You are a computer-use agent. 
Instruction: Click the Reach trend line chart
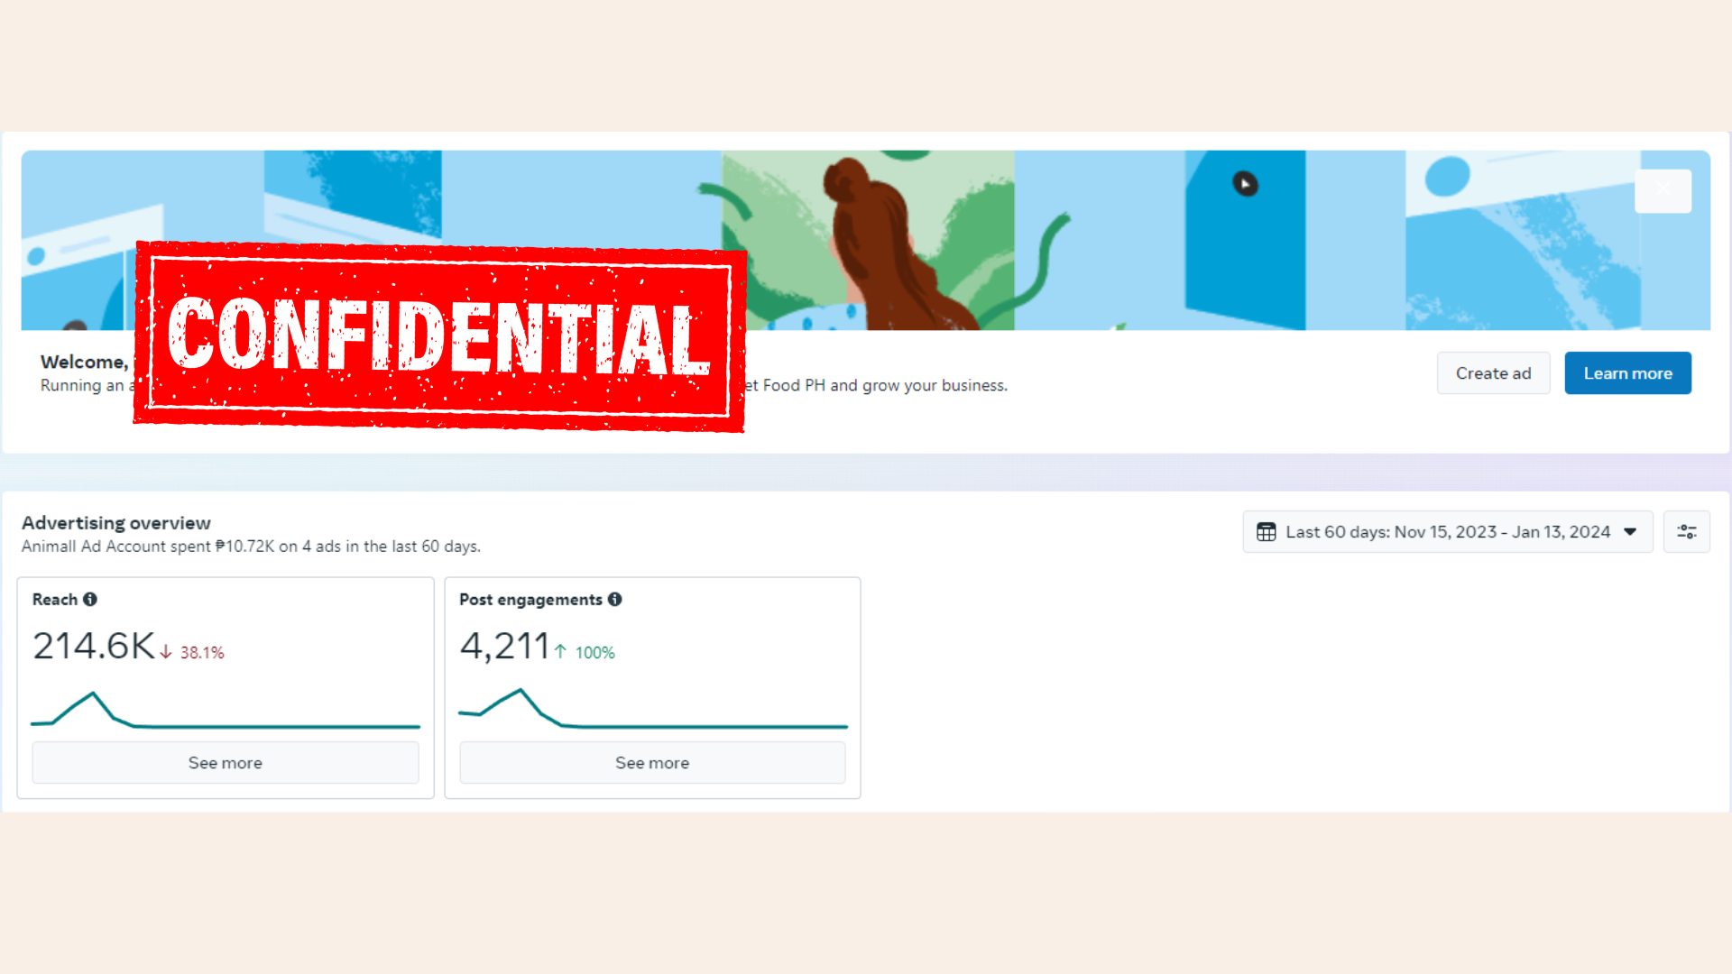226,712
